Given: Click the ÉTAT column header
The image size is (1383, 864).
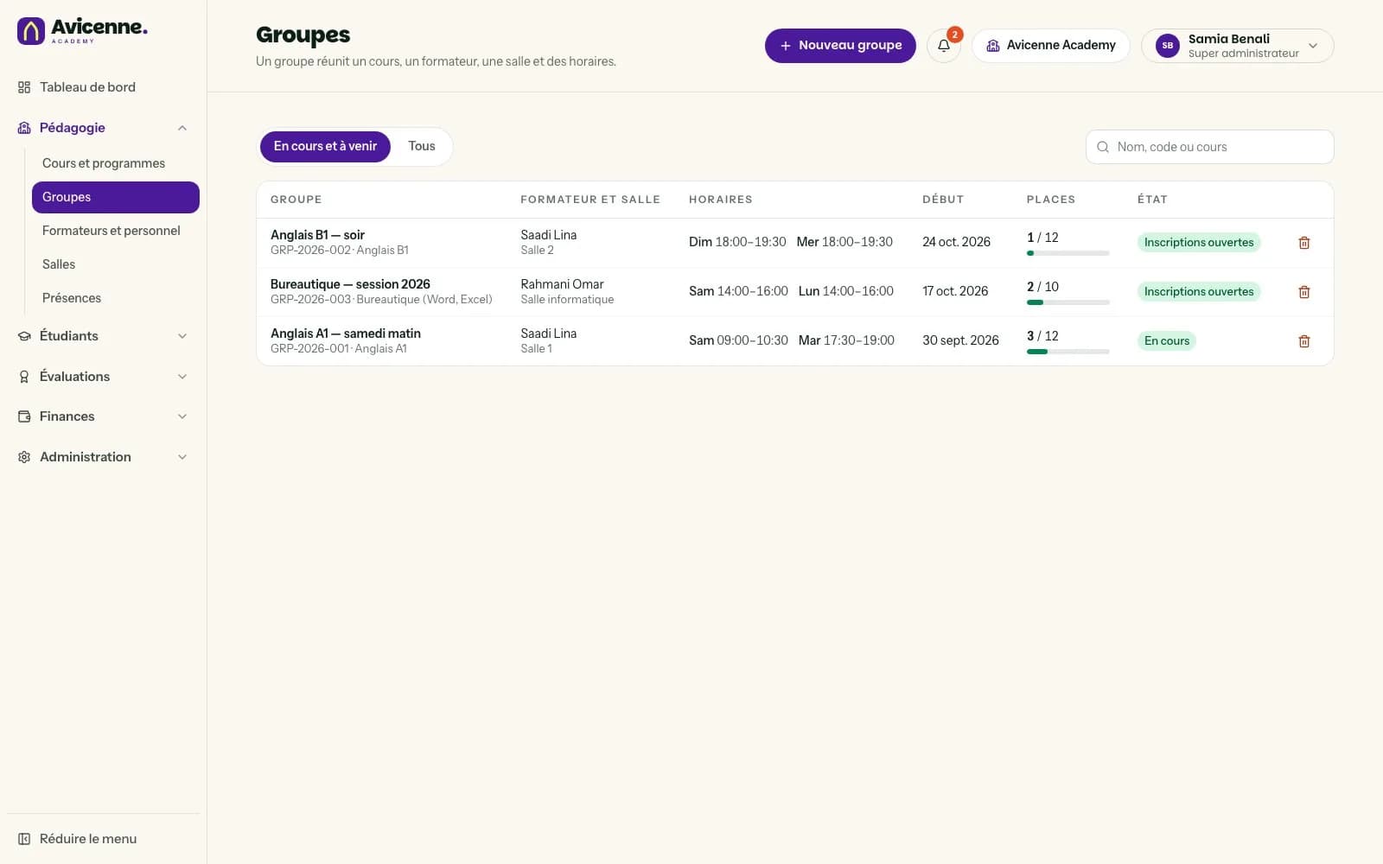Looking at the screenshot, I should click(1152, 200).
